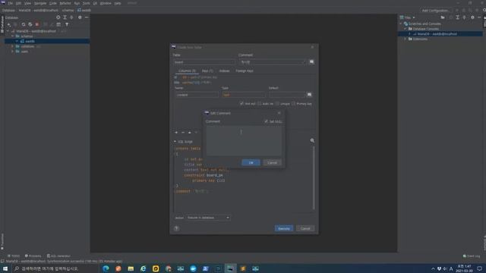Click the comment text area in Edit Comment
Image resolution: width=486 pixels, height=273 pixels.
244,141
